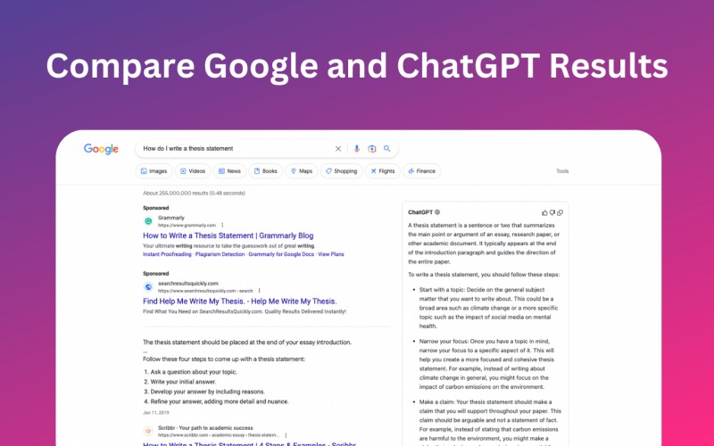Click the Scribbr favicon

pyautogui.click(x=148, y=431)
